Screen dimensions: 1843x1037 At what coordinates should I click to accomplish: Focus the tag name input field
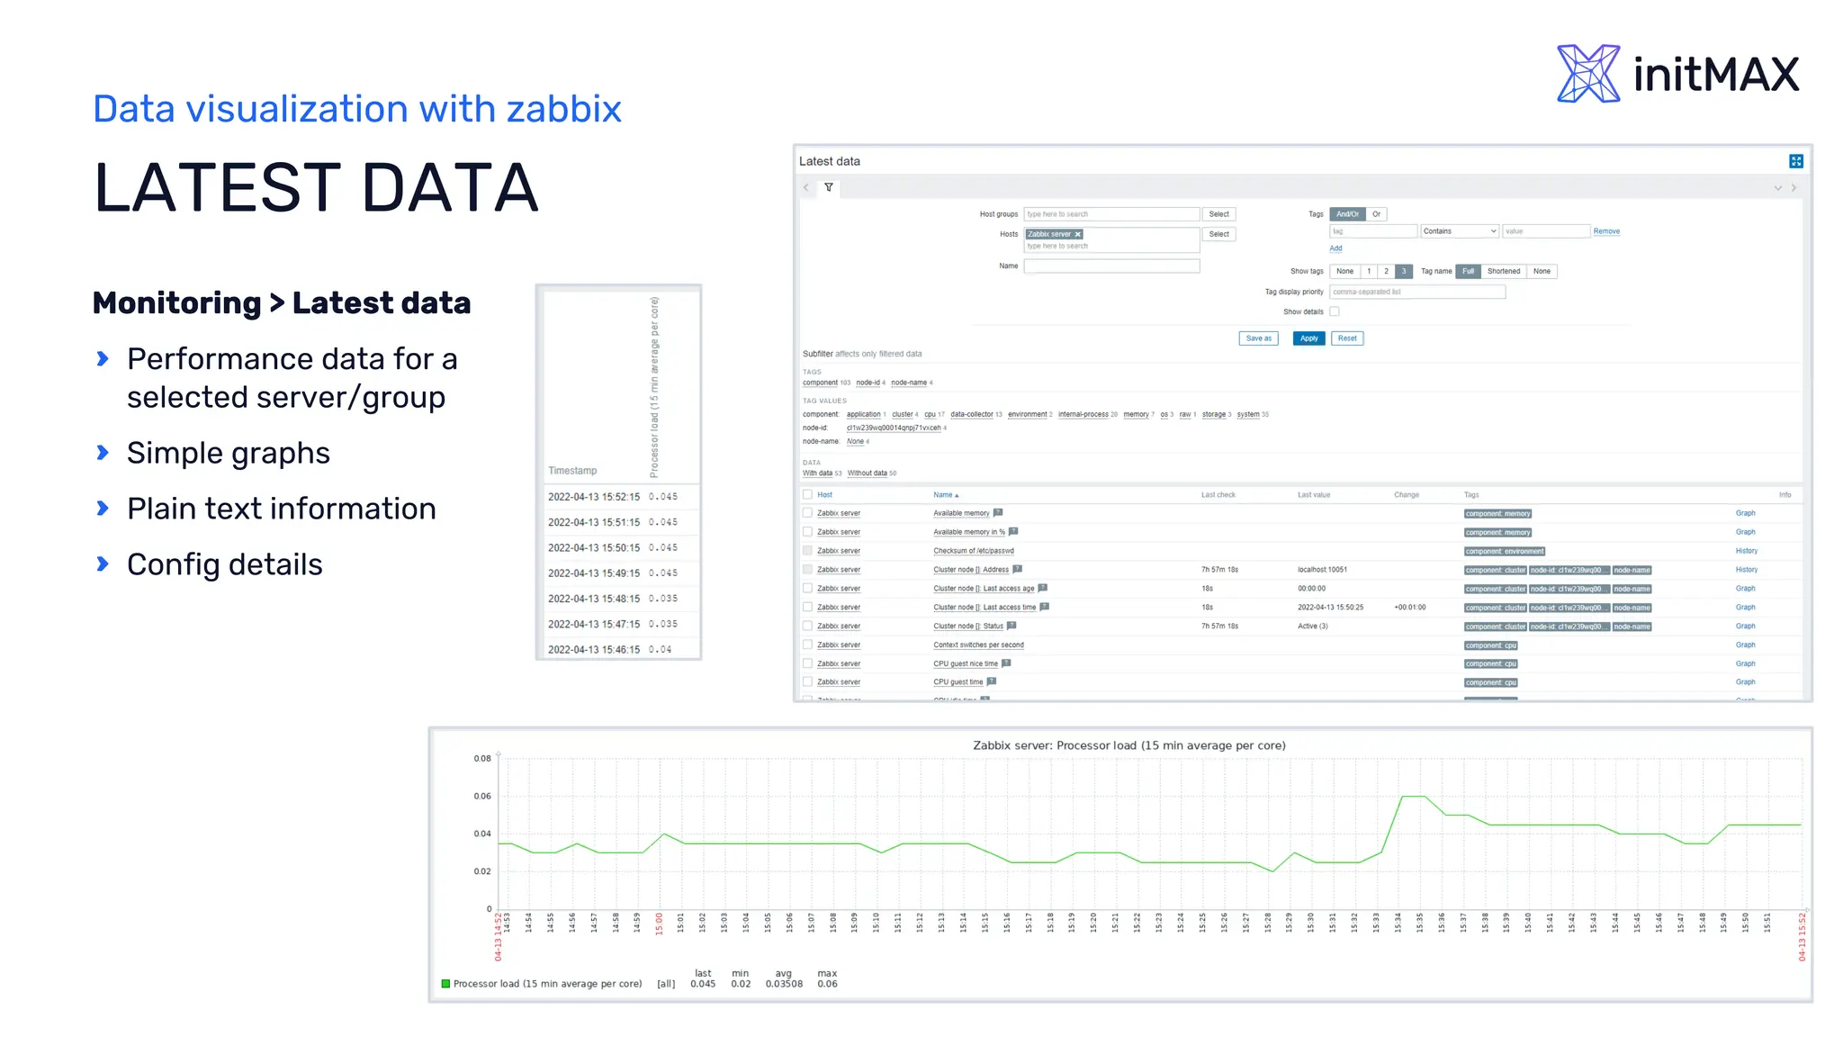coord(1373,231)
